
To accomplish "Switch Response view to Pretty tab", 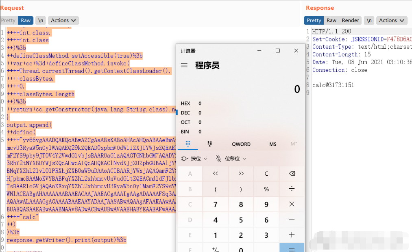I will [314, 20].
